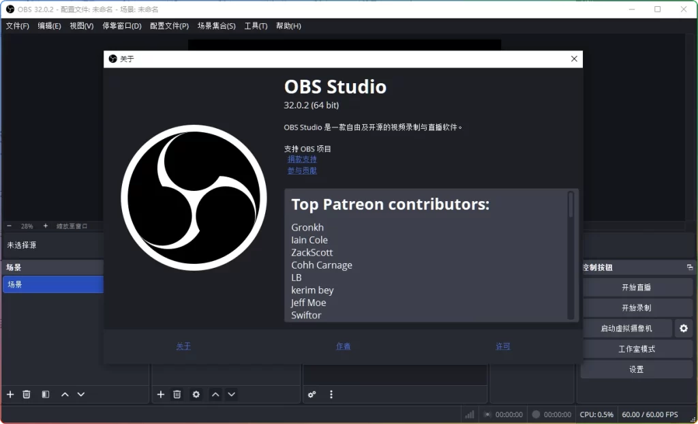The width and height of the screenshot is (698, 424).
Task: Click the 捐款支持 link
Action: [x=302, y=159]
